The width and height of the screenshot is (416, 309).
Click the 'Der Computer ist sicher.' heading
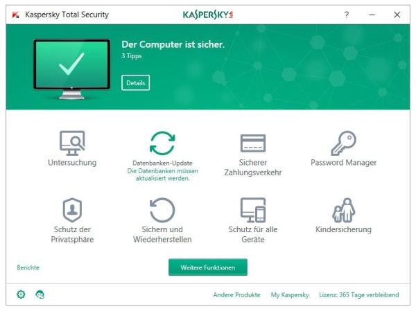173,44
